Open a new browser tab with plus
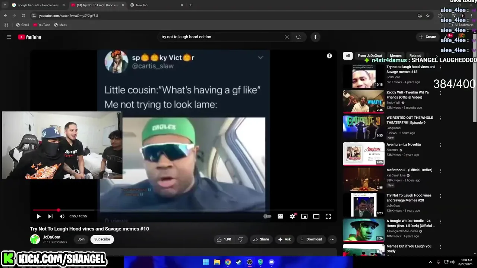Image resolution: width=477 pixels, height=268 pixels. (191, 5)
